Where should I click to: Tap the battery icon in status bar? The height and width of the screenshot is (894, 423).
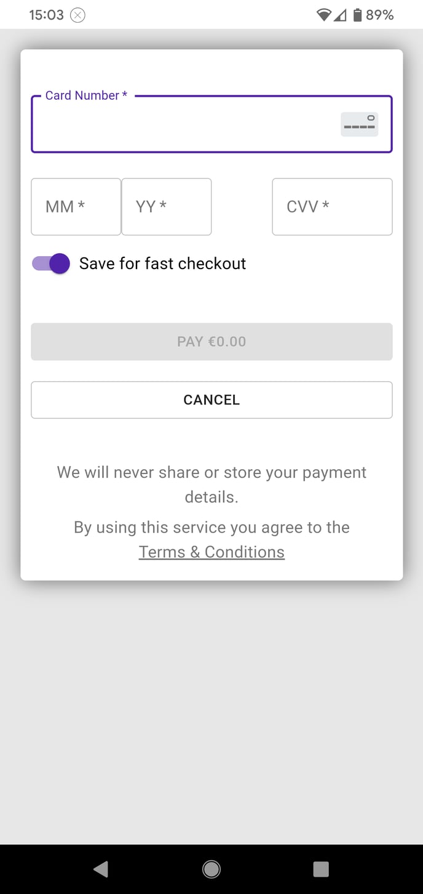click(357, 15)
